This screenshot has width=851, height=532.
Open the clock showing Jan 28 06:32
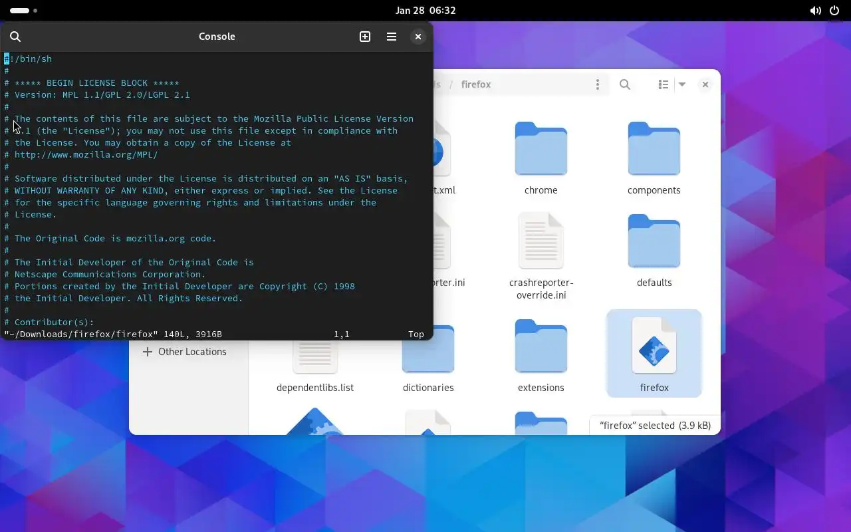(x=425, y=11)
